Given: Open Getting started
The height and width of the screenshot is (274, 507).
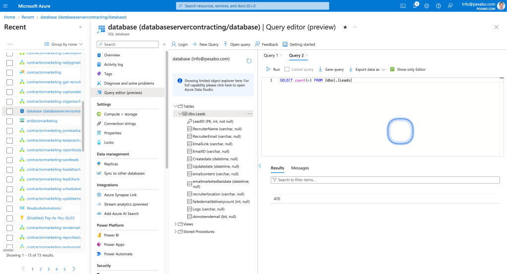Looking at the screenshot, I should tap(299, 44).
